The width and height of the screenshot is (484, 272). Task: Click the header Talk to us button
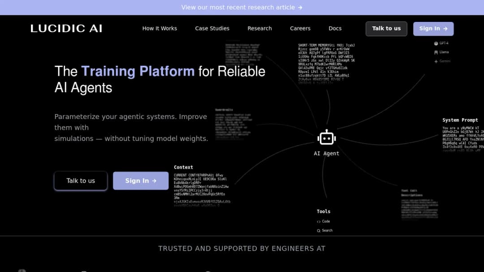(386, 29)
